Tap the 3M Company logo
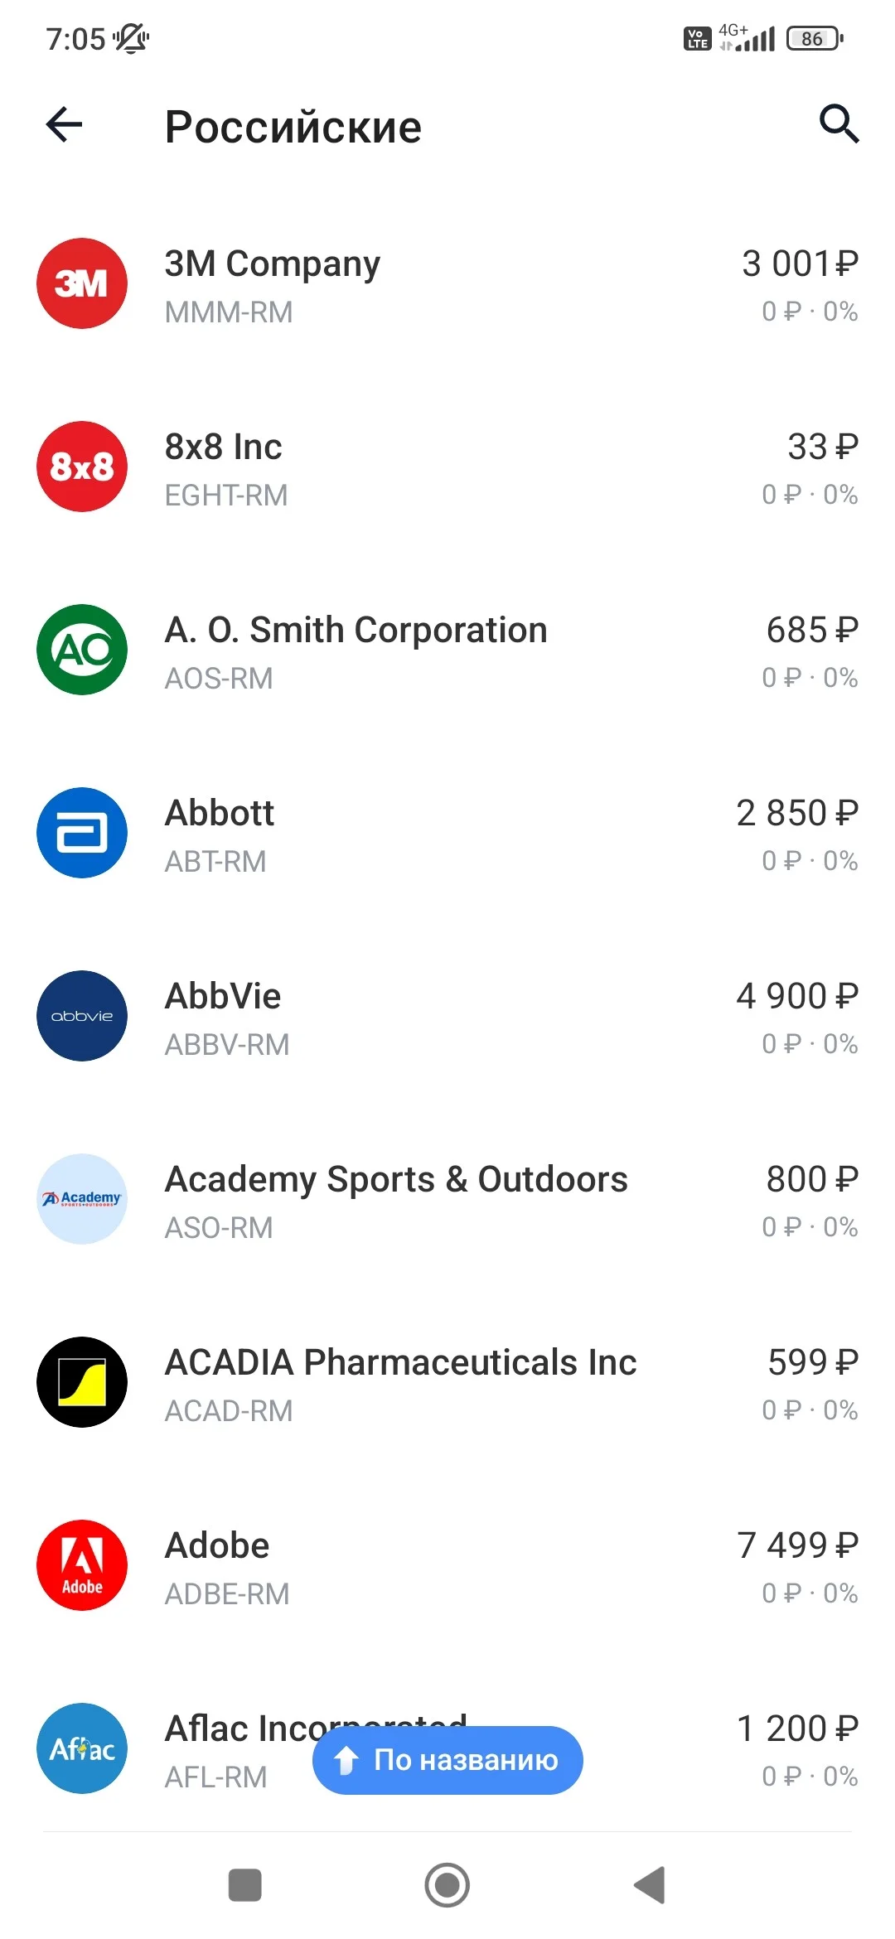The image size is (895, 1939). pos(82,283)
